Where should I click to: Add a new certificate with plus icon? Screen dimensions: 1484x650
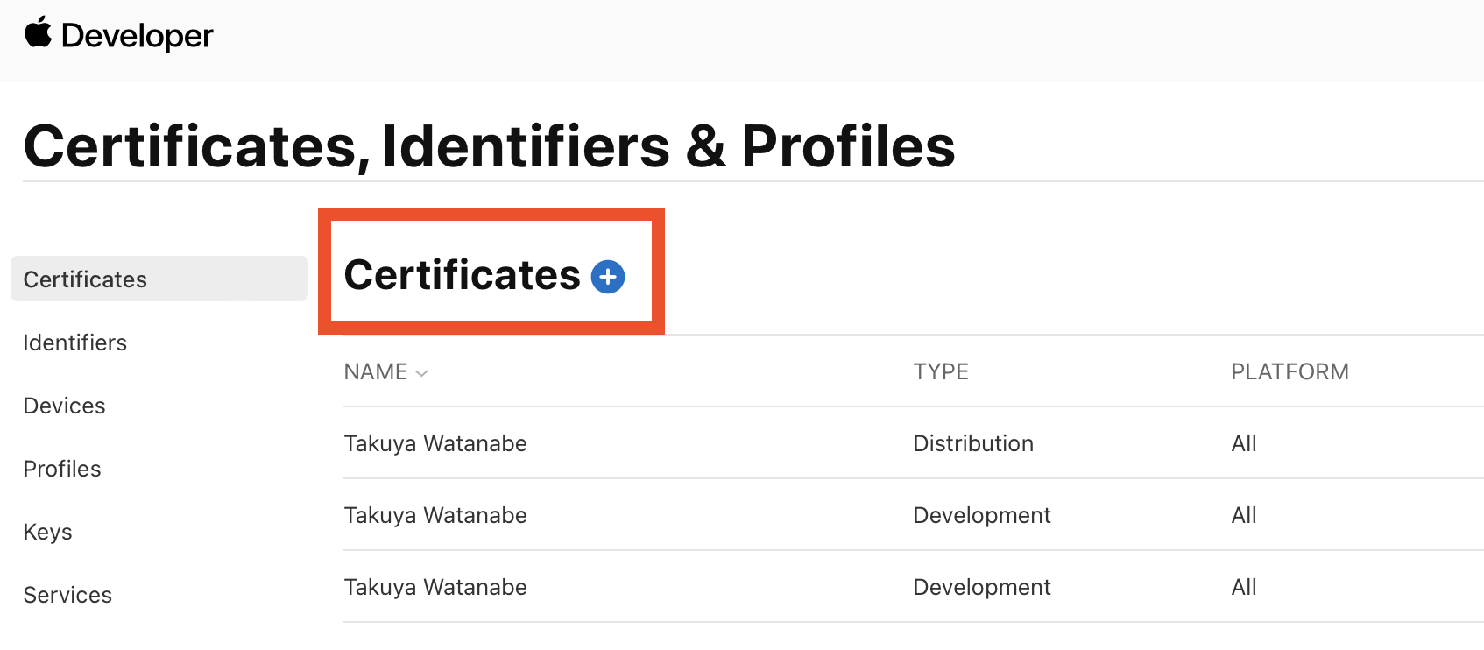coord(608,277)
